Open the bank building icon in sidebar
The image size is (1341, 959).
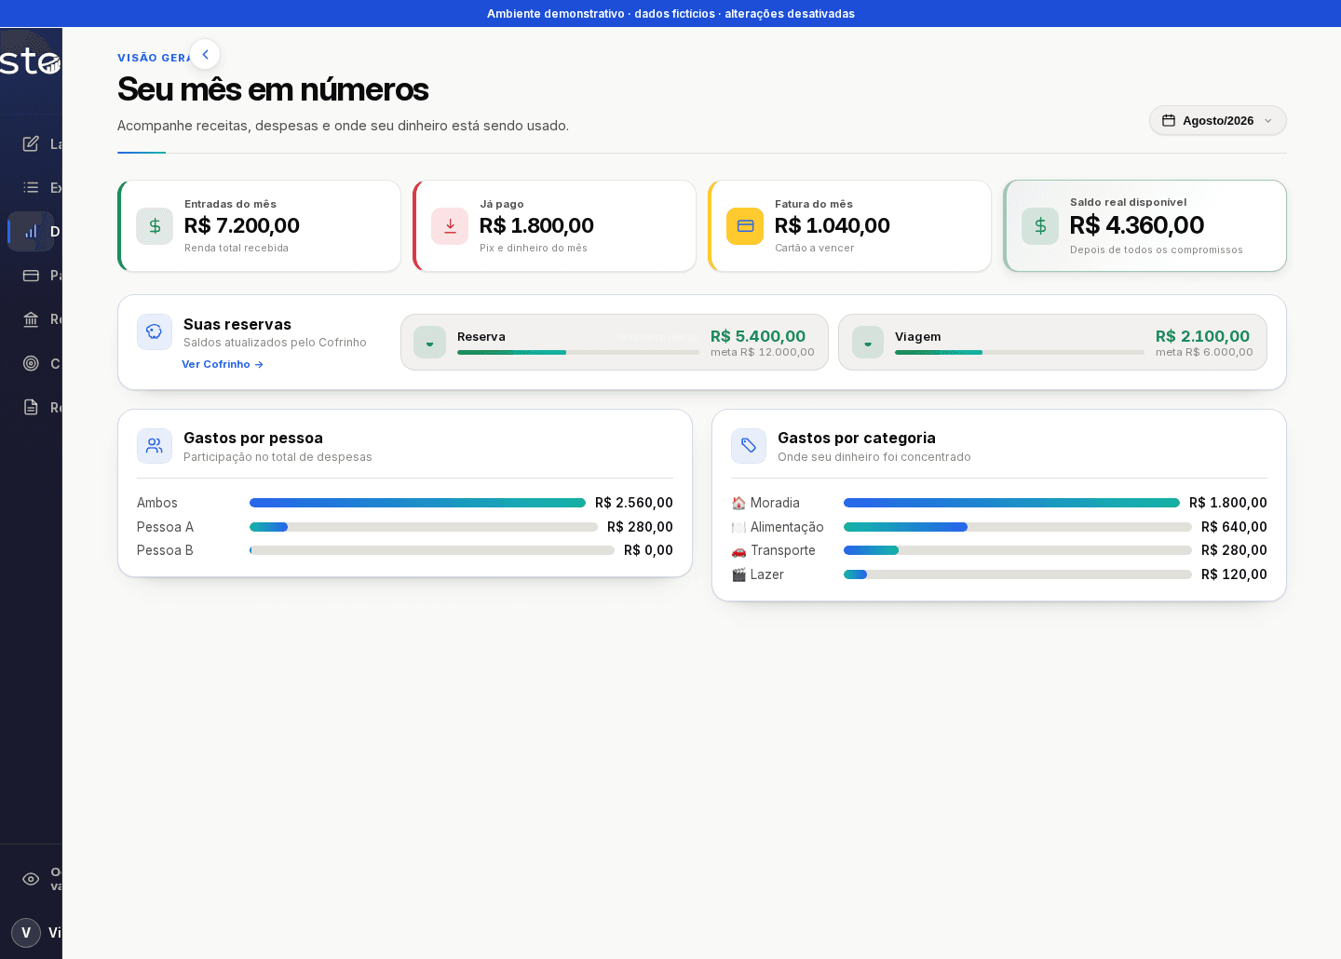point(31,319)
